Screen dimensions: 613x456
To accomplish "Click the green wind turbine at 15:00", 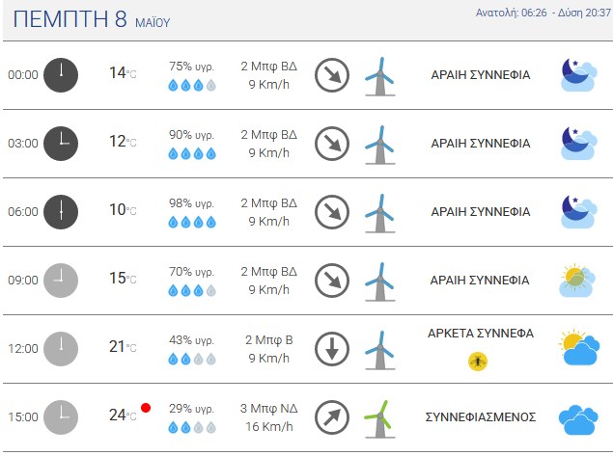I will 379,419.
